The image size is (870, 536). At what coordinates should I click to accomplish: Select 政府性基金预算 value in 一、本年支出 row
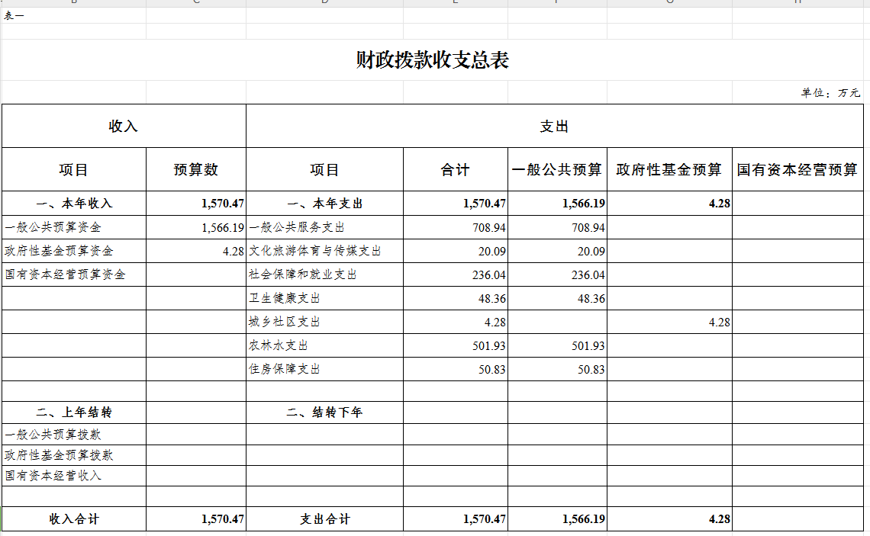click(x=670, y=204)
